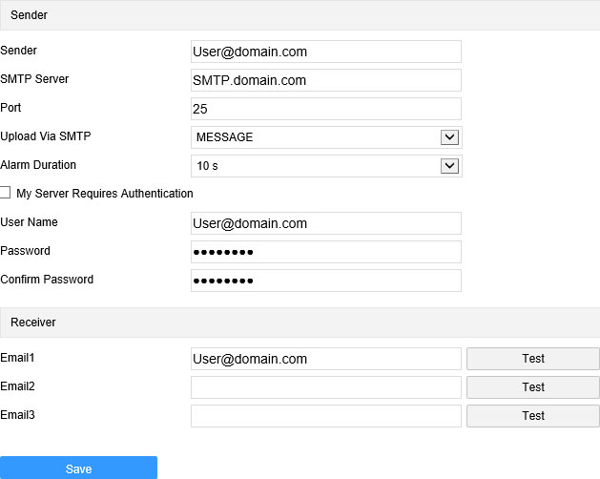Click the My Server Requires Authentication label

click(x=105, y=194)
